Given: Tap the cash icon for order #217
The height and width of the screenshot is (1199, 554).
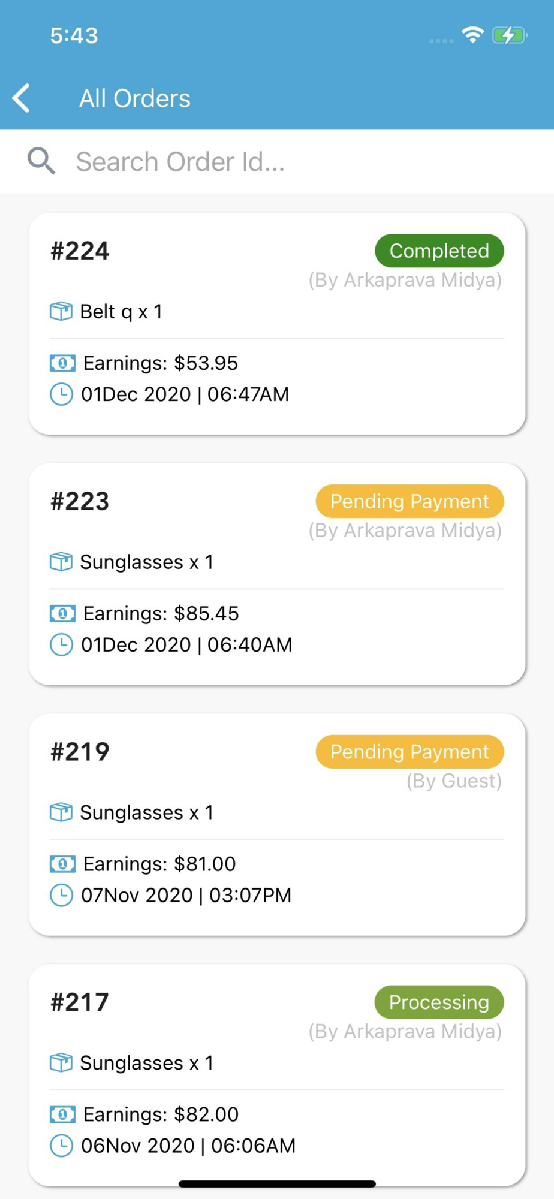Looking at the screenshot, I should click(62, 1114).
